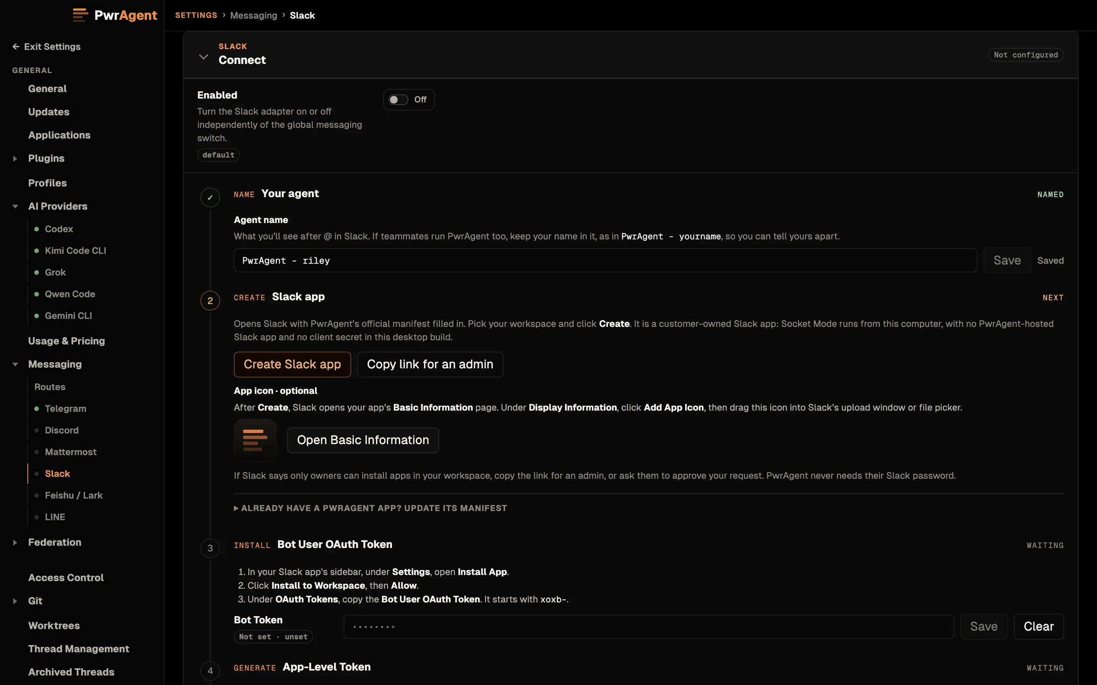Collapse the Messaging tree arrow
Image resolution: width=1097 pixels, height=685 pixels.
pyautogui.click(x=15, y=364)
